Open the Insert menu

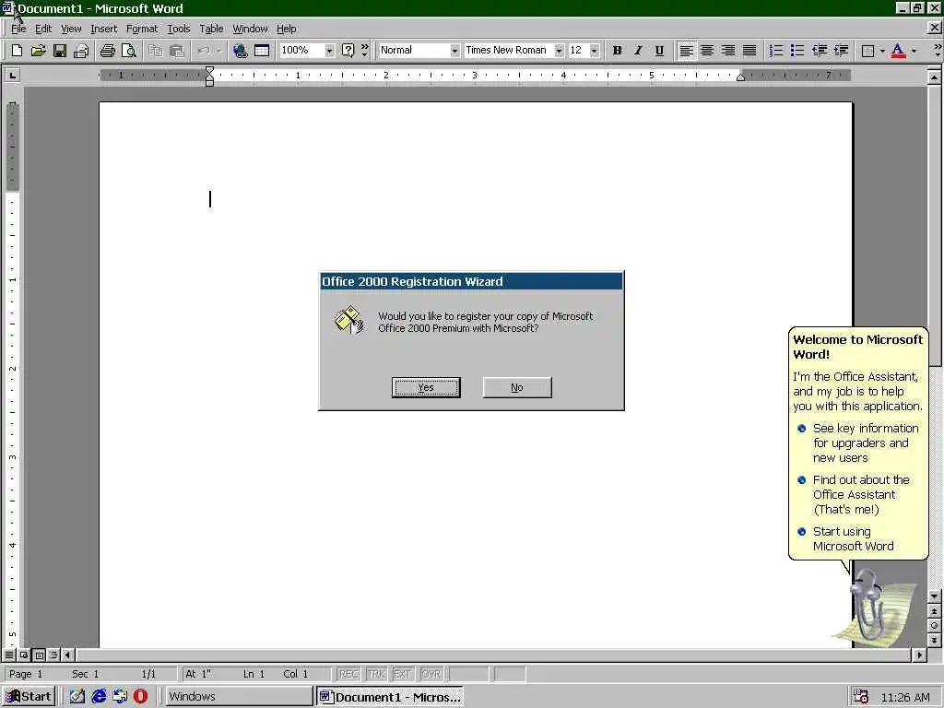[103, 29]
